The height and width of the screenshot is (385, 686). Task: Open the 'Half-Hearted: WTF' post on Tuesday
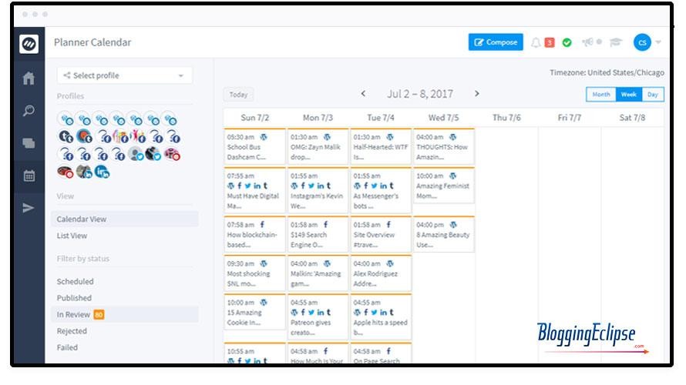click(x=381, y=147)
